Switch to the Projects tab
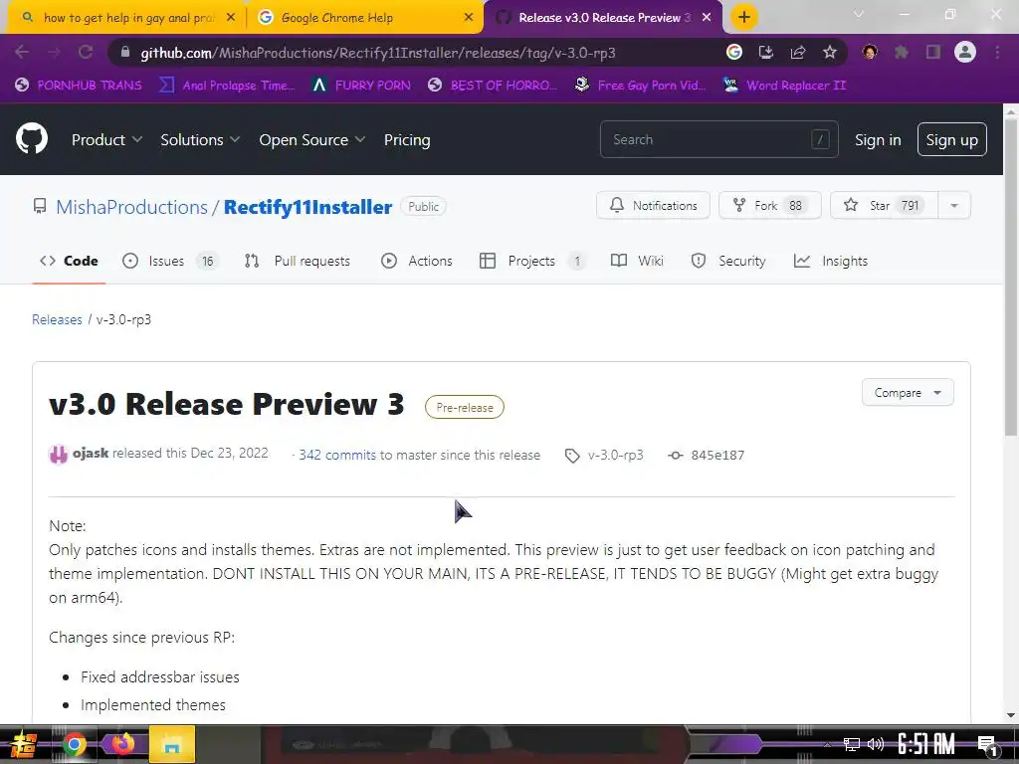The width and height of the screenshot is (1019, 764). tap(531, 261)
